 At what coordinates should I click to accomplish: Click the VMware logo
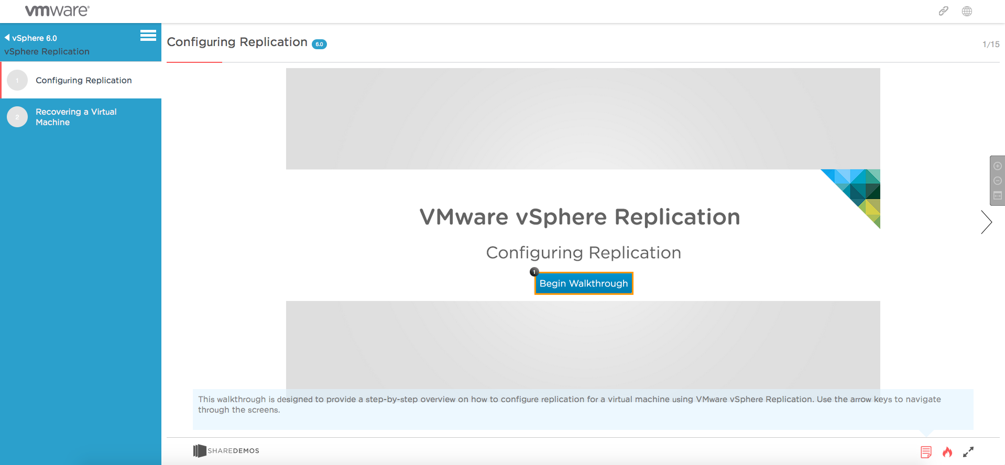point(57,10)
